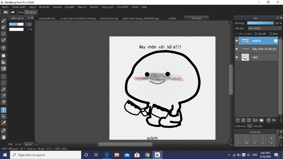Viewport: 283px width, 159px height.
Task: Switch to the anime buồn.png tab
Action: click(47, 18)
